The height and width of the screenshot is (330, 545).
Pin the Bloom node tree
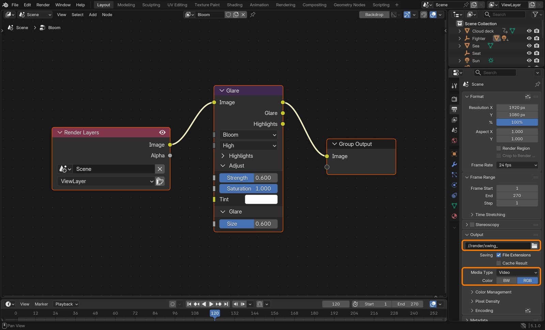(x=253, y=15)
